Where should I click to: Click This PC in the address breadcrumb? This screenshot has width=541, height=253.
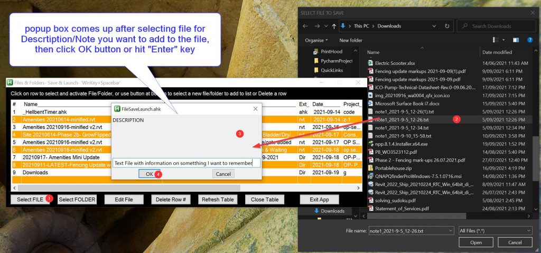click(362, 26)
